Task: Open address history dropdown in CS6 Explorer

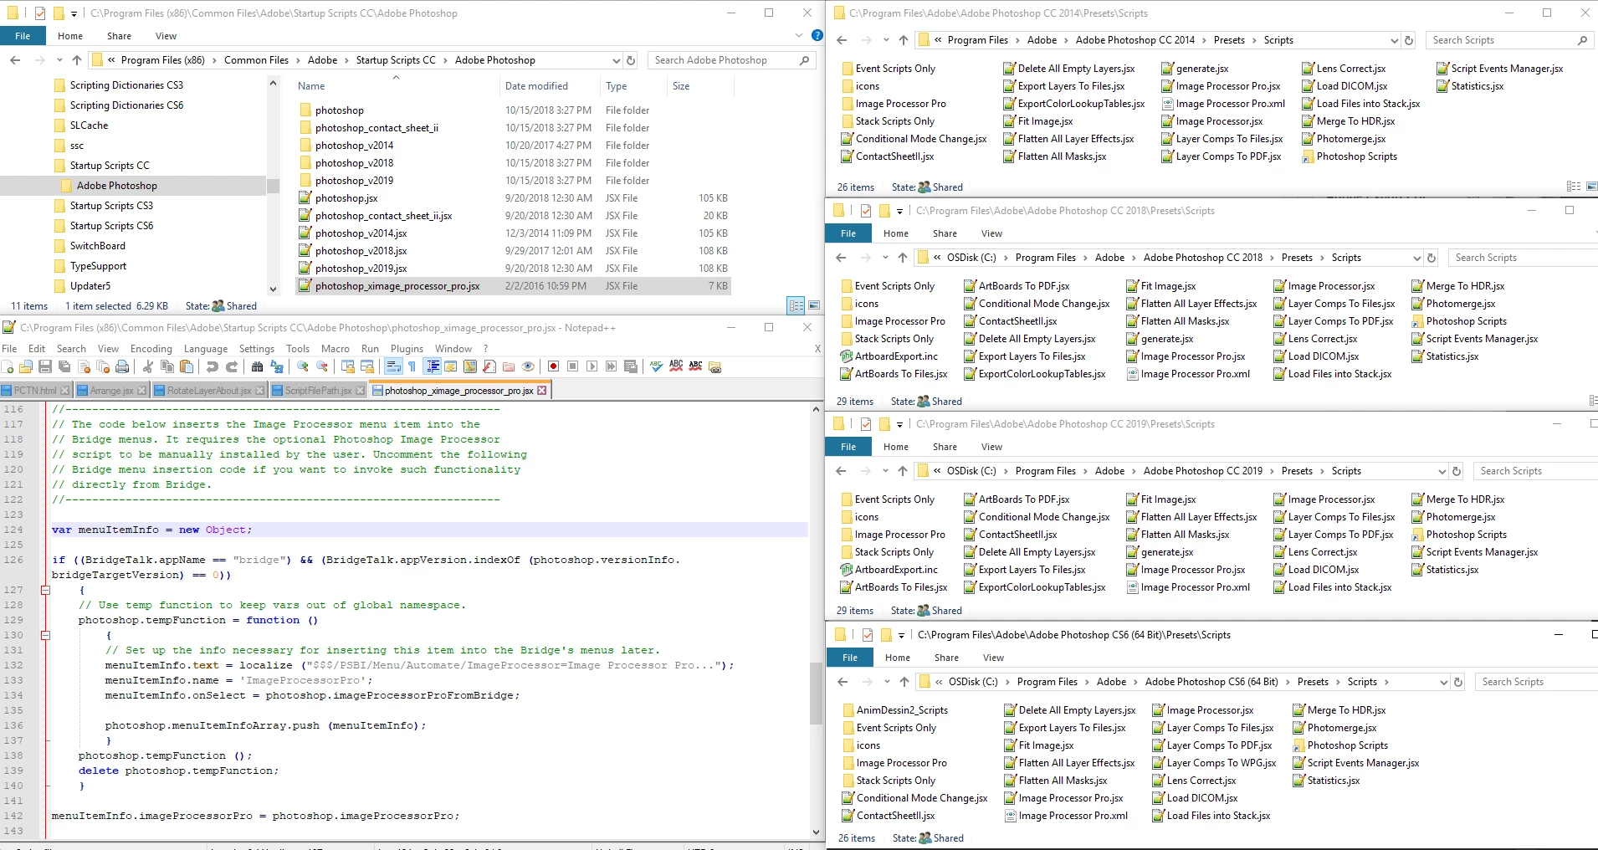Action: click(1443, 682)
